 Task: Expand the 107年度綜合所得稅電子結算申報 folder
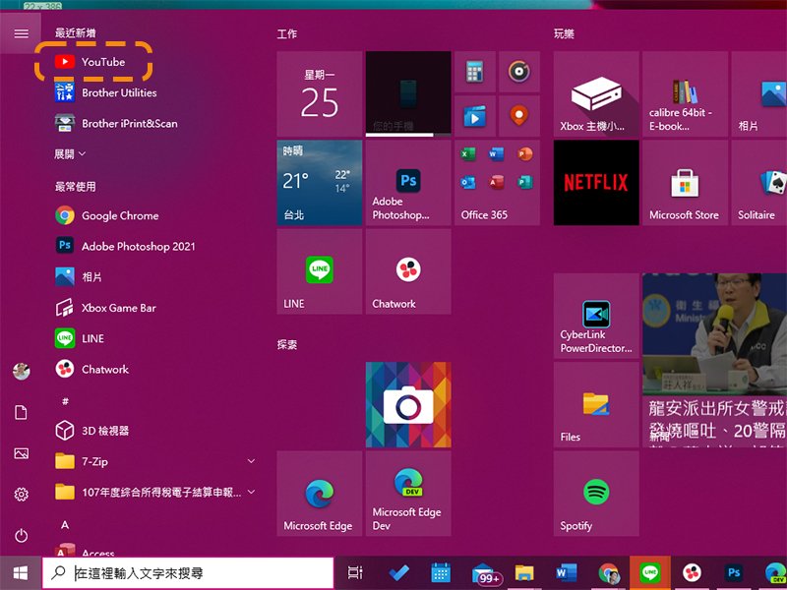tap(154, 493)
